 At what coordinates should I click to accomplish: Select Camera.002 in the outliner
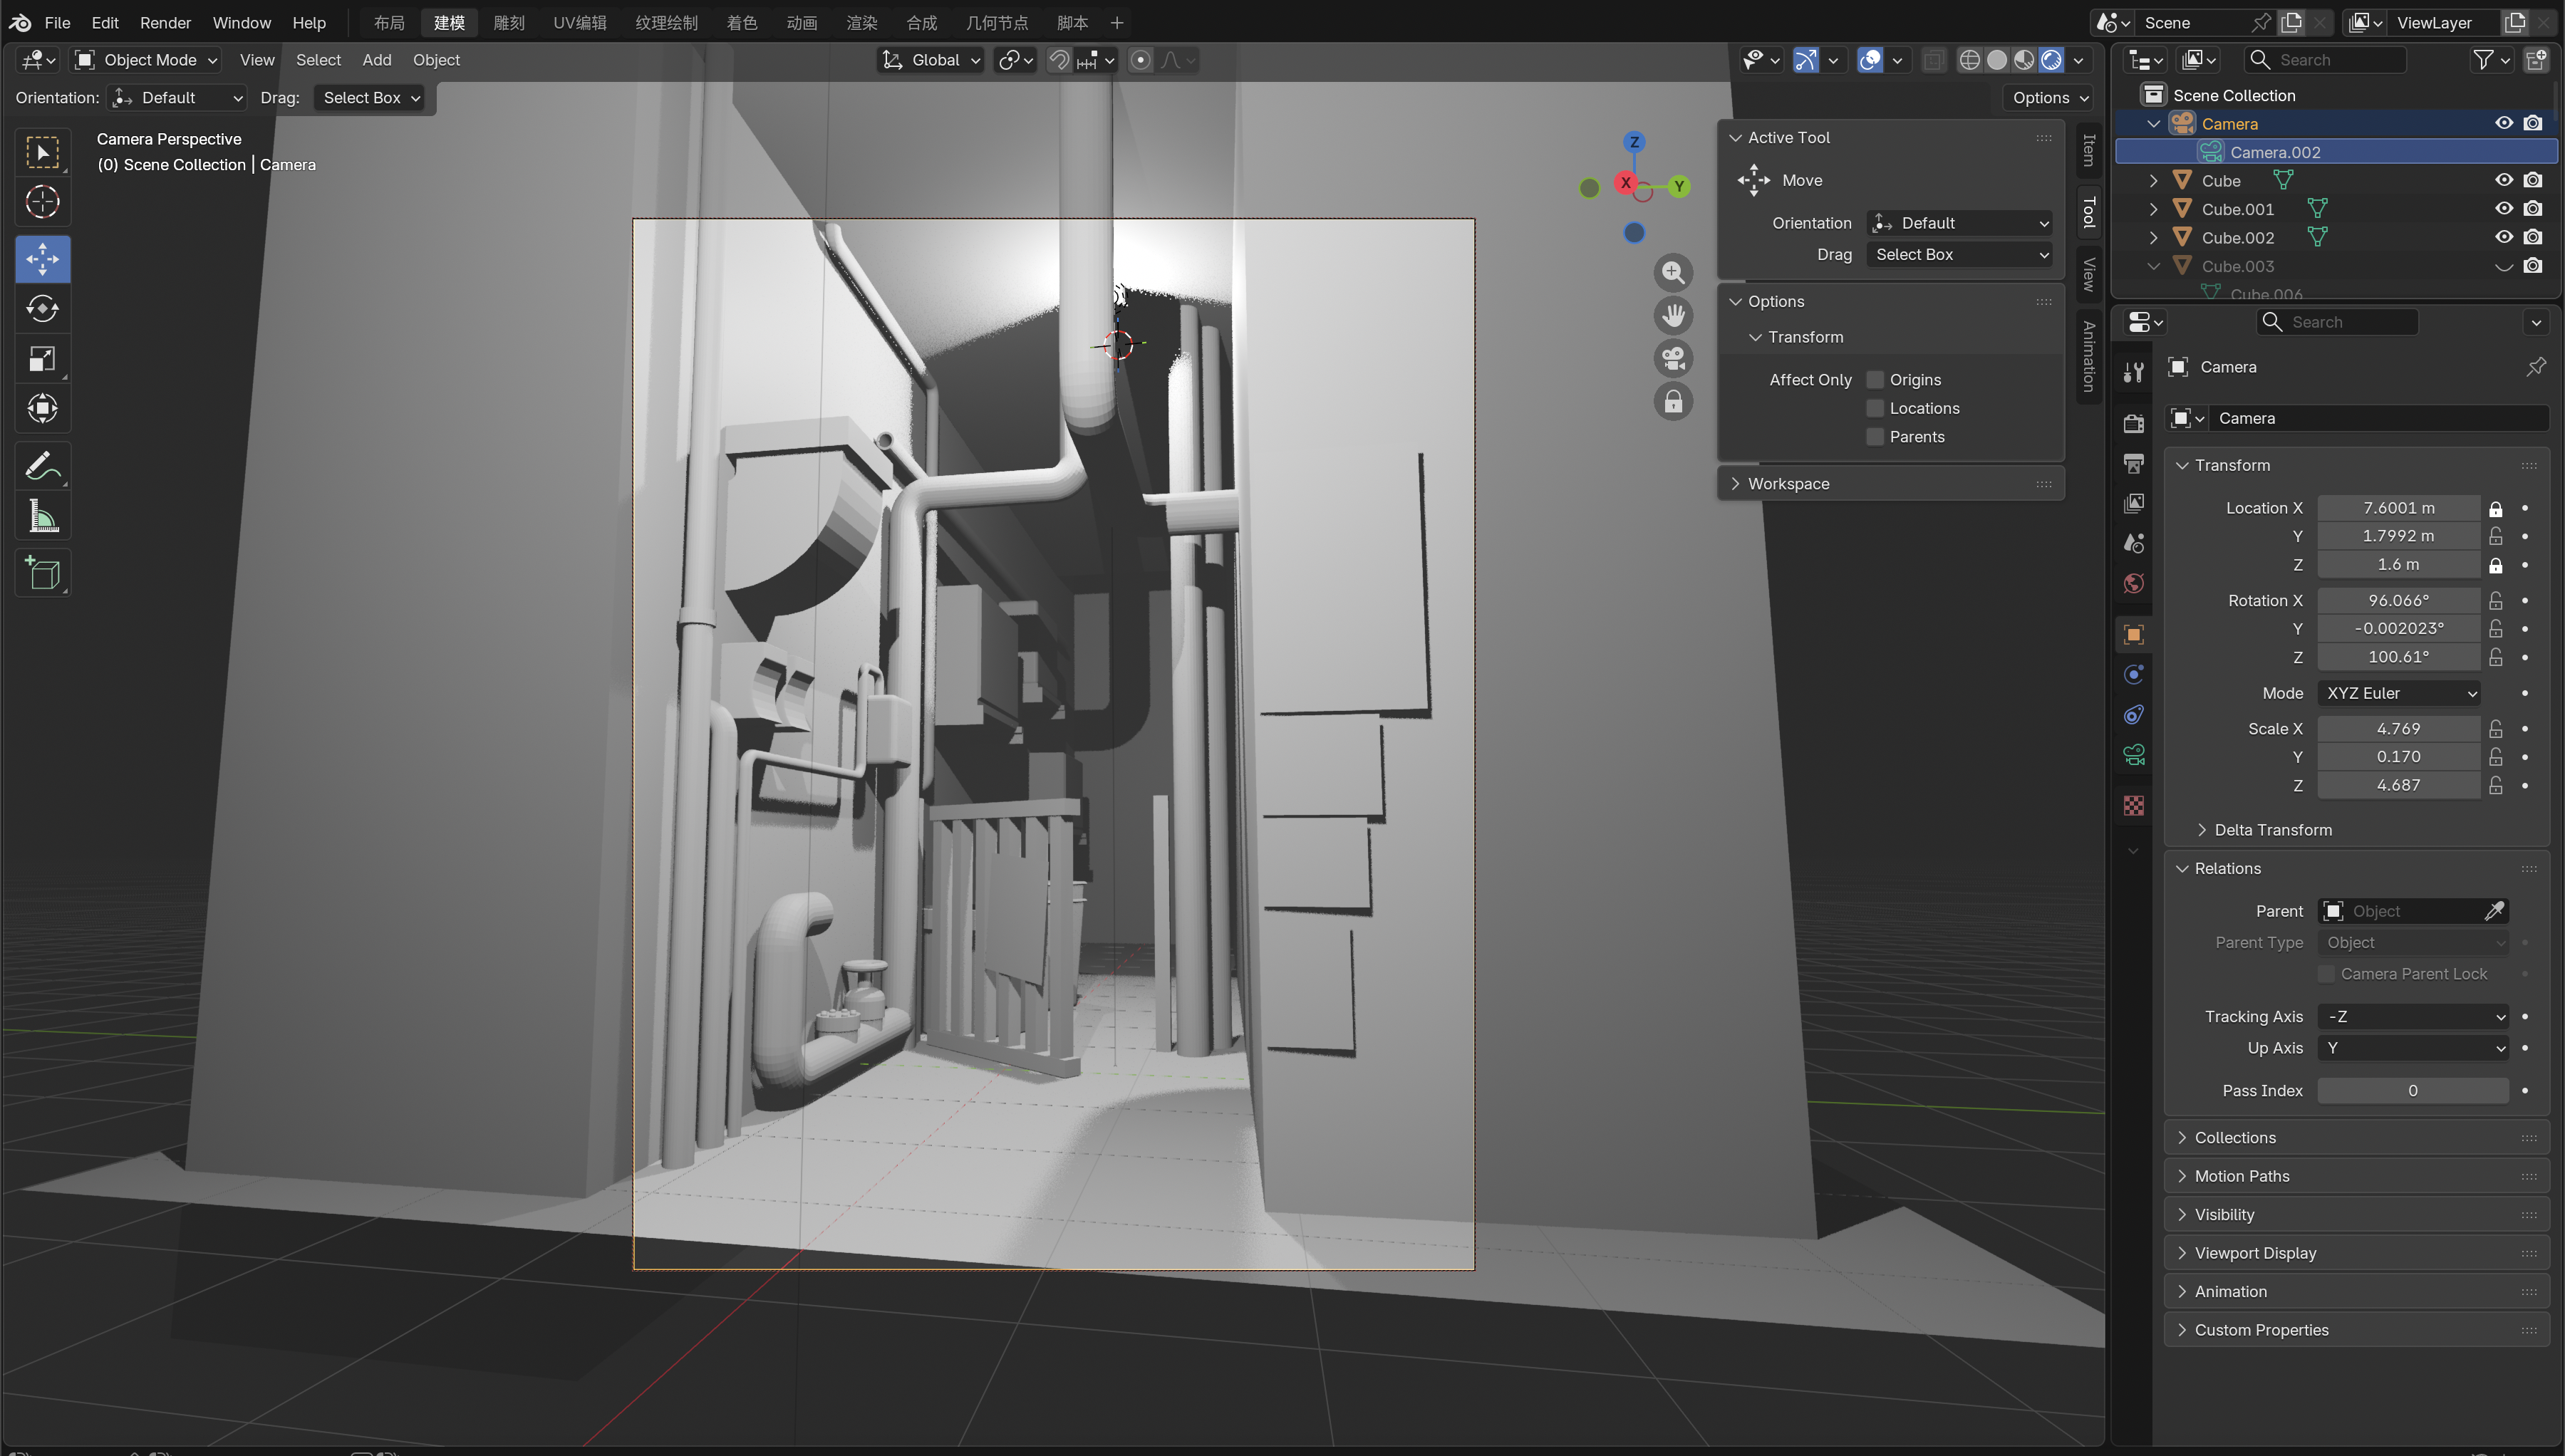point(2337,152)
